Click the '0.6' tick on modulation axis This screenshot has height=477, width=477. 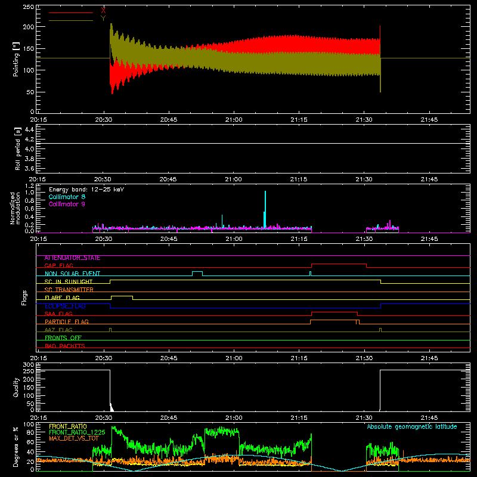pyautogui.click(x=30, y=209)
